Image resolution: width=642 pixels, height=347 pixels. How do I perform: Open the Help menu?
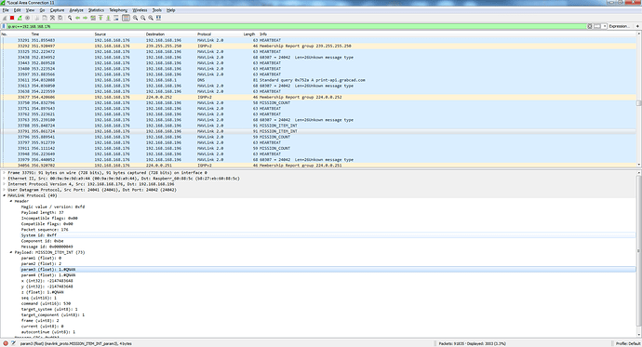[x=171, y=10]
